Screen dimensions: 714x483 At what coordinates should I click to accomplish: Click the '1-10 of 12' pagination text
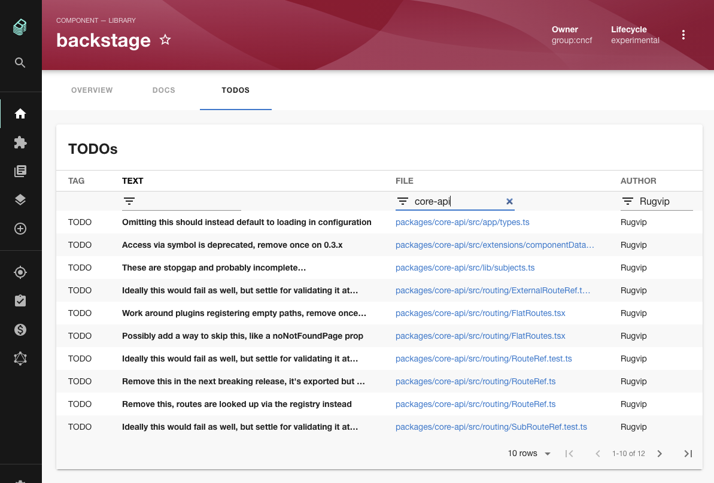click(x=628, y=454)
